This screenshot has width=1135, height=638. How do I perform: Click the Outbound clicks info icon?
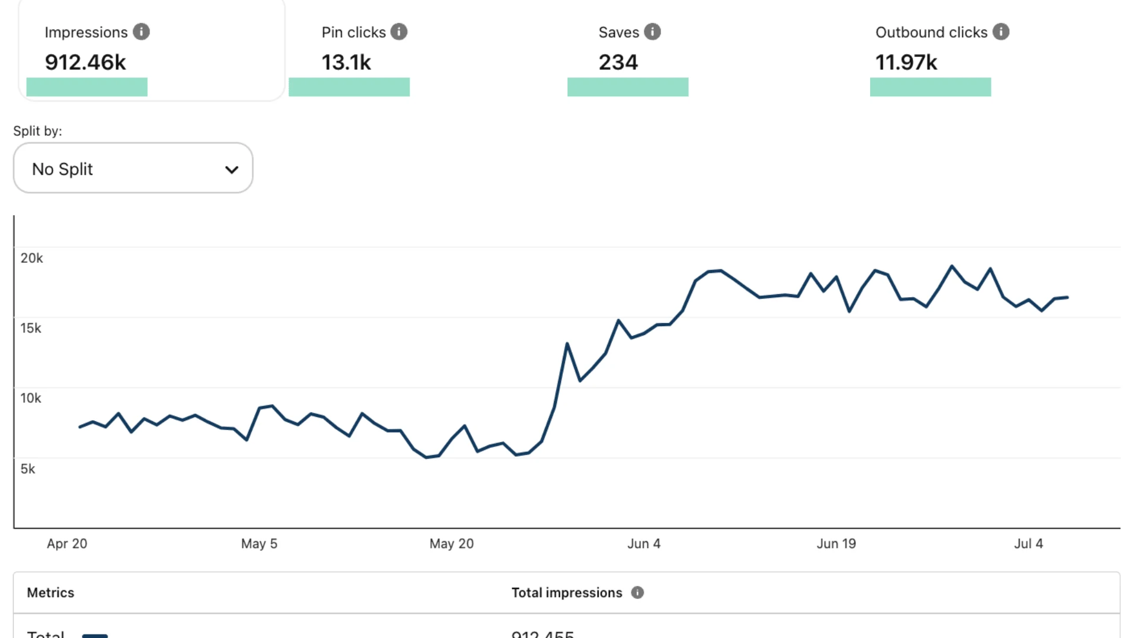1001,32
